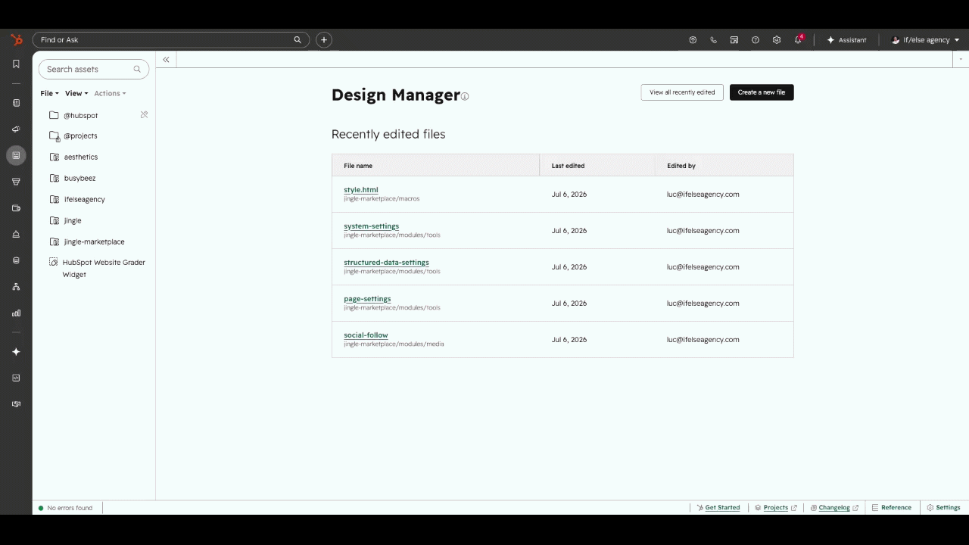Viewport: 969px width, 545px height.
Task: Open the Automation hierarchy sidebar icon
Action: point(16,287)
